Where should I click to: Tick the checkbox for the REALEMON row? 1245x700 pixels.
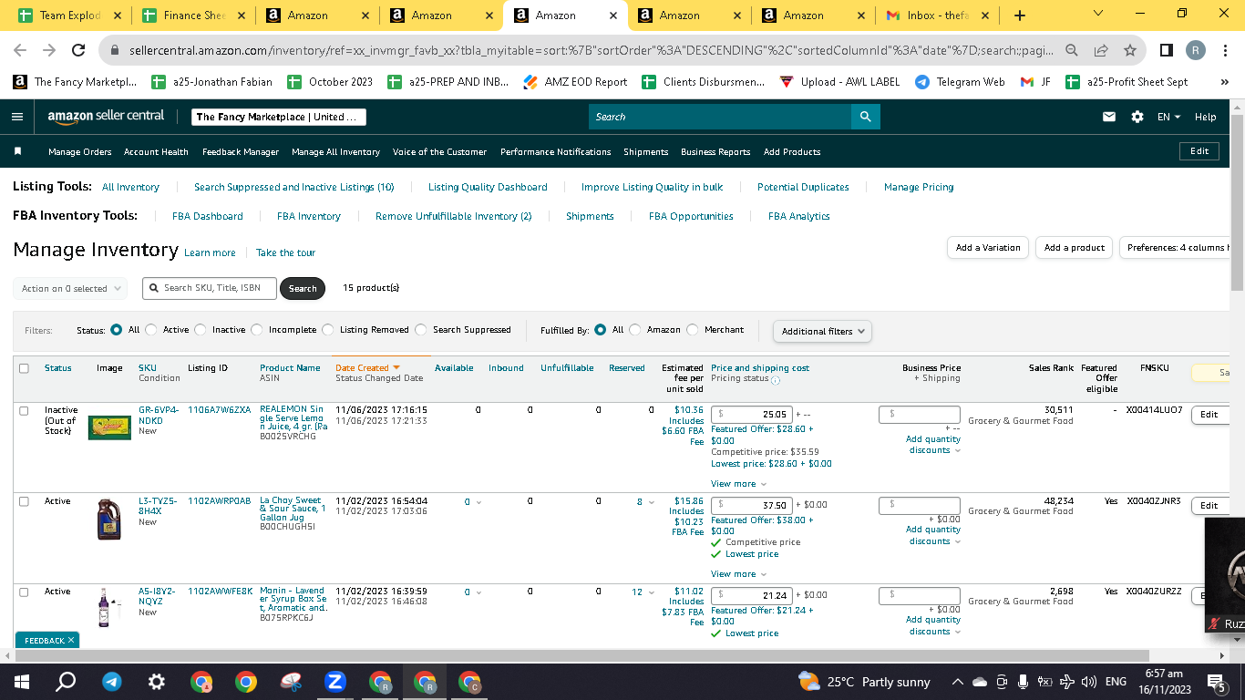click(x=24, y=410)
